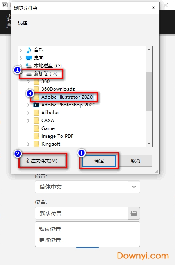
Task: Expand the 音乐 tree node chevron
Action: click(x=21, y=50)
